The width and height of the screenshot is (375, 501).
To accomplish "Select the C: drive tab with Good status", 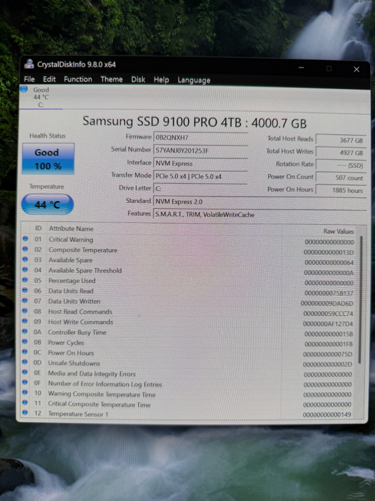I will tap(41, 97).
